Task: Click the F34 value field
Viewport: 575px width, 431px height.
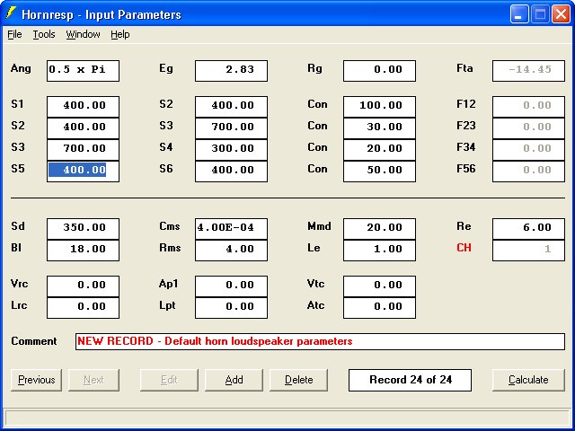Action: click(x=528, y=150)
